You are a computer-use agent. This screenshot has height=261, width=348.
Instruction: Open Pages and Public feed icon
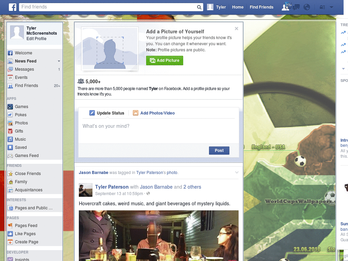(x=10, y=208)
